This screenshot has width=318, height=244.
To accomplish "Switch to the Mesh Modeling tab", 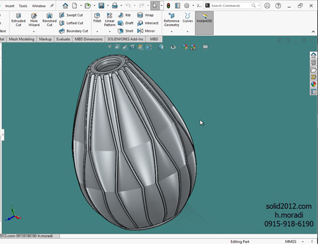I will pos(22,39).
